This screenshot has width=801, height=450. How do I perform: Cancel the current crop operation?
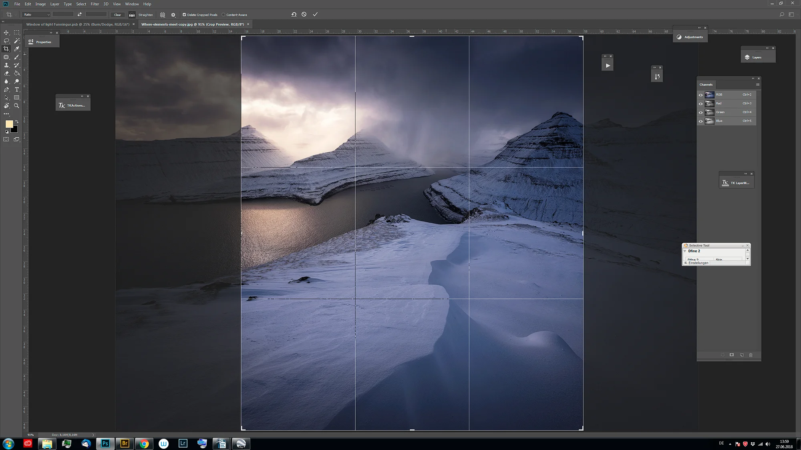click(304, 14)
